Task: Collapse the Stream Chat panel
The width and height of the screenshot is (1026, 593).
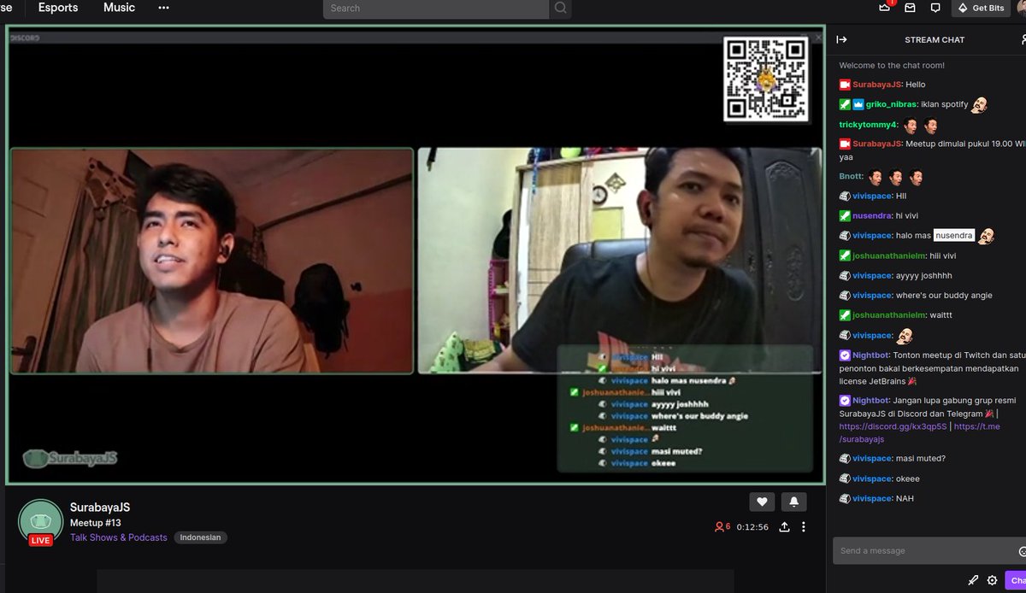Action: coord(841,39)
